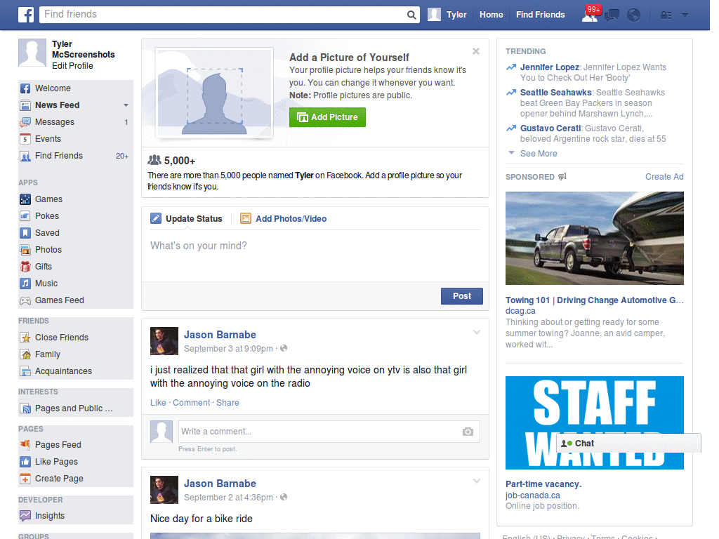Expand See More trending topics
719x539 pixels.
point(539,154)
